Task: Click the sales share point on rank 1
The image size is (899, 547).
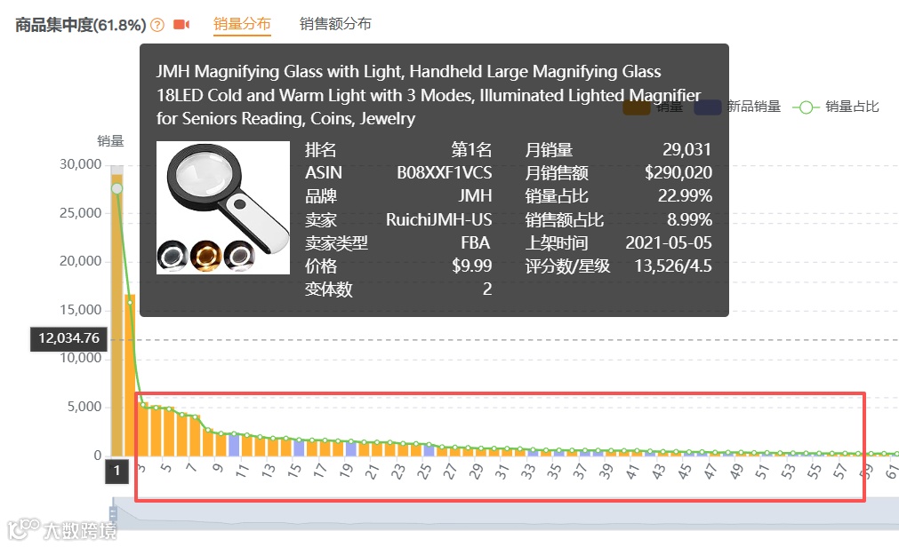Action: pos(117,188)
